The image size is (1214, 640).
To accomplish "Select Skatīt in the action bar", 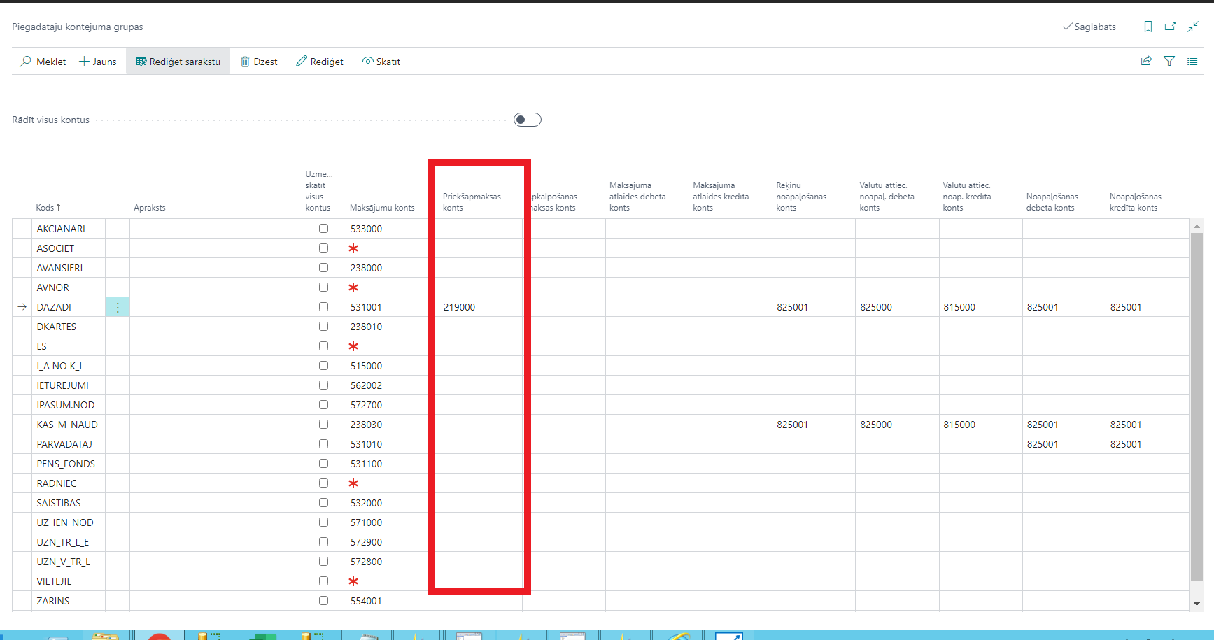I will 381,62.
